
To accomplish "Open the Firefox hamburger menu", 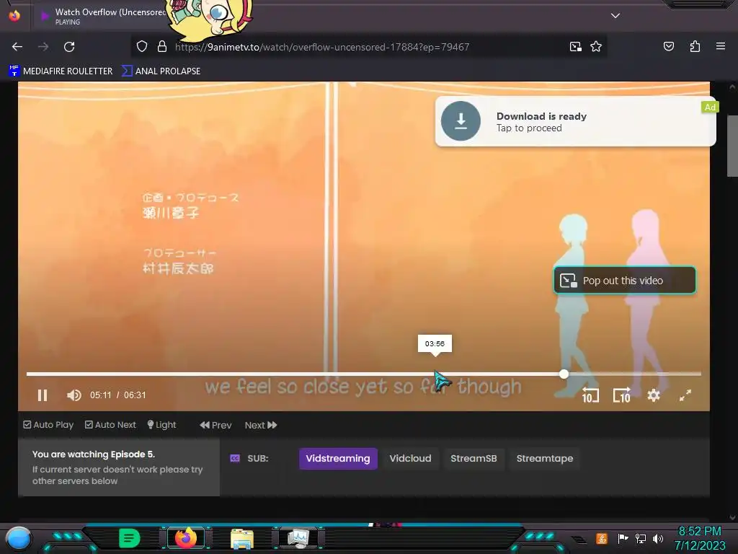I will coord(721,46).
